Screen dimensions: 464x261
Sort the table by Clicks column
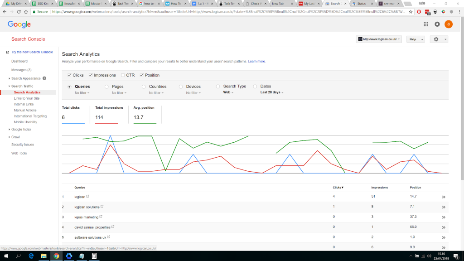coord(338,187)
